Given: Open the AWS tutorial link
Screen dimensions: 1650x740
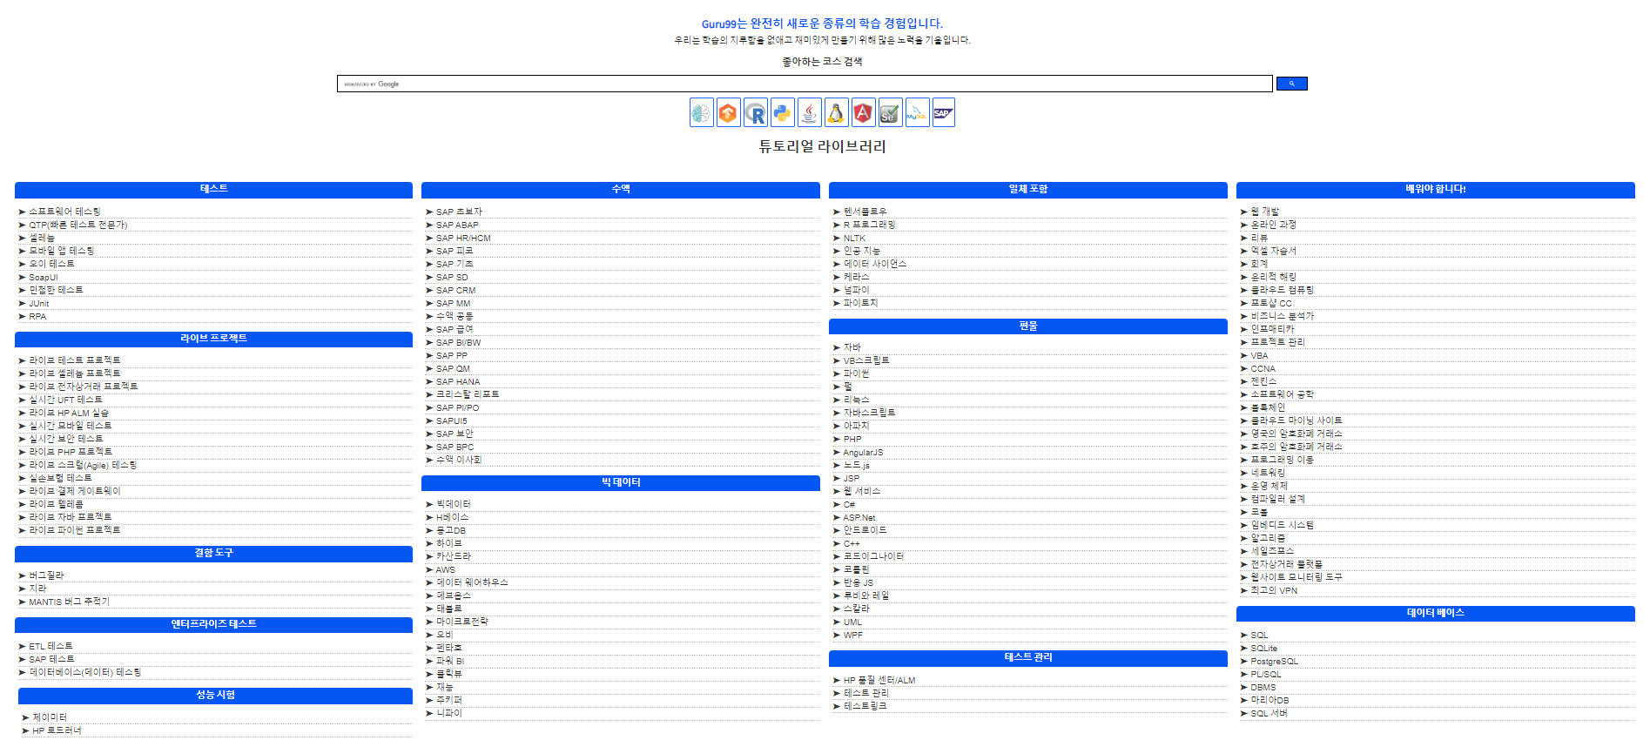Looking at the screenshot, I should 445,569.
